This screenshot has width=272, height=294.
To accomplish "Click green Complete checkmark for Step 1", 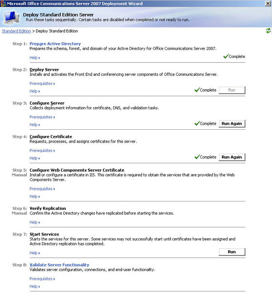I will [x=226, y=57].
